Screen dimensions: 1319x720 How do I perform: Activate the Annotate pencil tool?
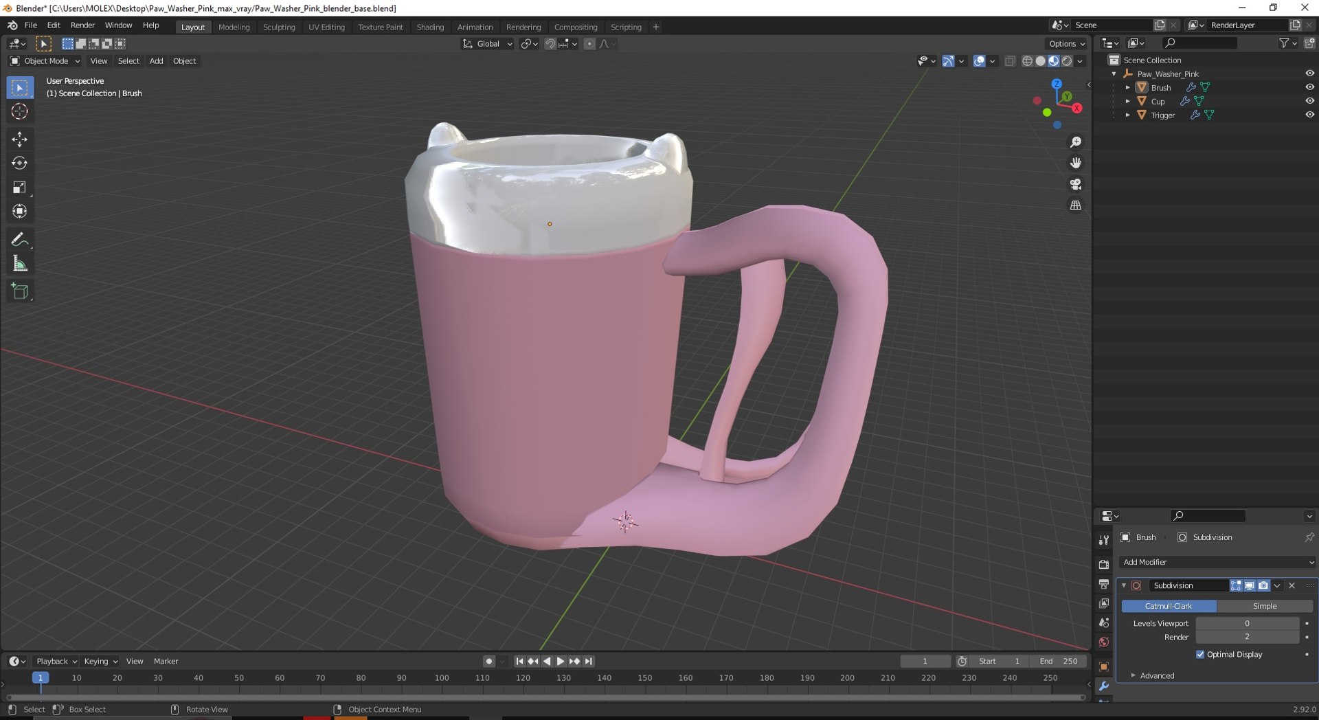tap(20, 240)
